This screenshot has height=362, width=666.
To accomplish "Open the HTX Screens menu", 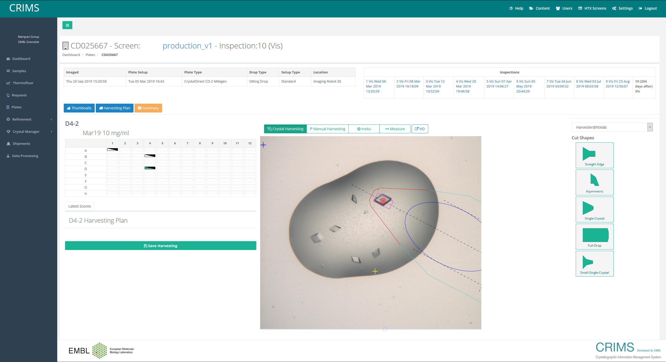I will [592, 8].
